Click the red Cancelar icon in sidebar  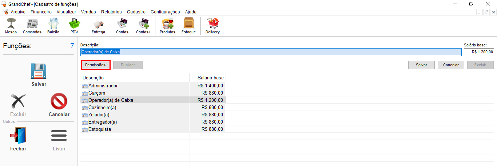pyautogui.click(x=59, y=102)
